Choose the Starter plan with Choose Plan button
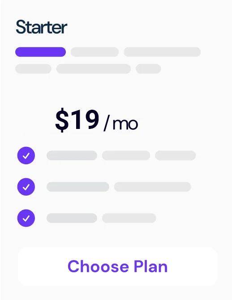The image size is (232, 300). (x=118, y=266)
